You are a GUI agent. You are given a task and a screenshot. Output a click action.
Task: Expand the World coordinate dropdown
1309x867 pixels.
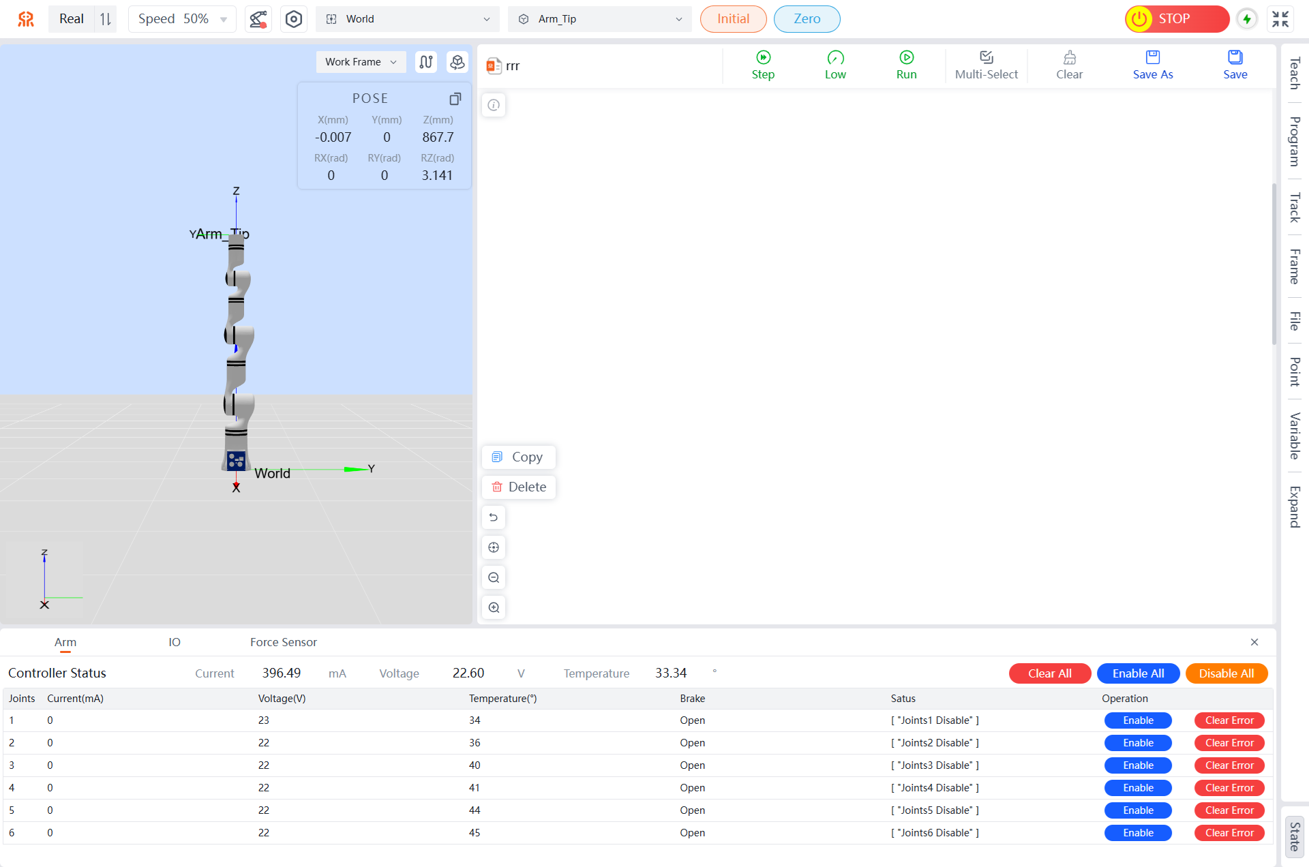(407, 19)
